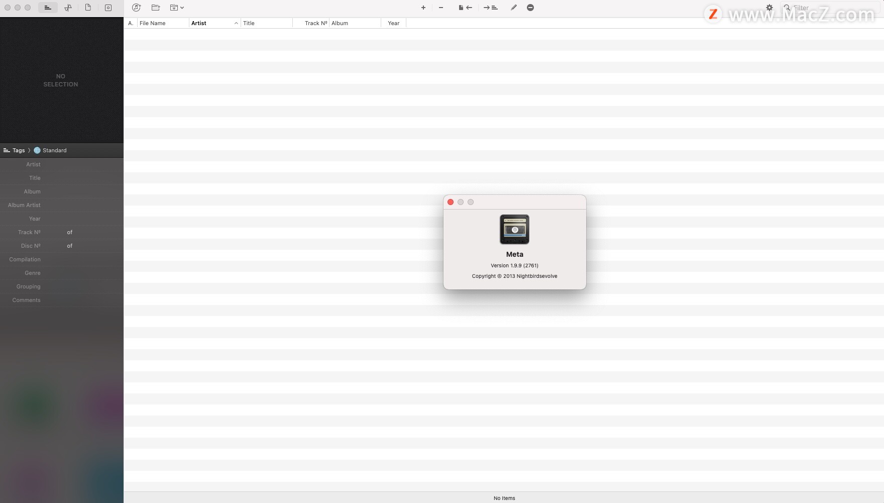Viewport: 884px width, 503px height.
Task: Click the Artist field in sidebar
Action: pyautogui.click(x=62, y=164)
